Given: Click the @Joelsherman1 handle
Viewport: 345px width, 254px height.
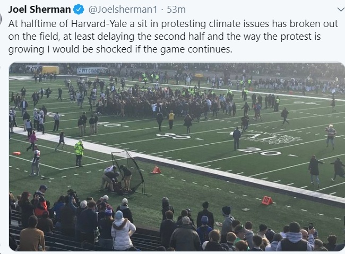Looking at the screenshot, I should 123,10.
